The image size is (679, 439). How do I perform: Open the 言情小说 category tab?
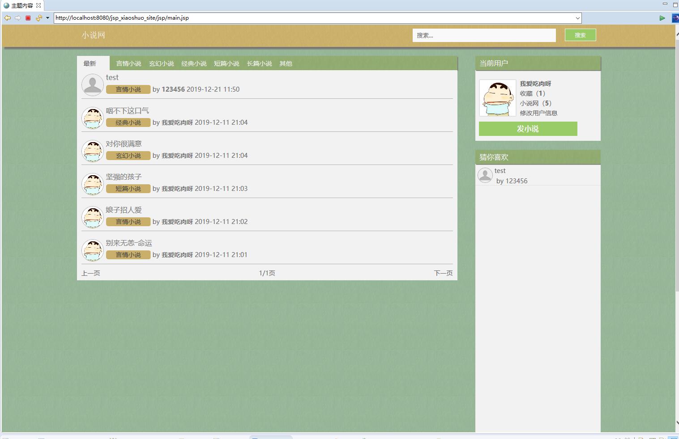point(128,63)
